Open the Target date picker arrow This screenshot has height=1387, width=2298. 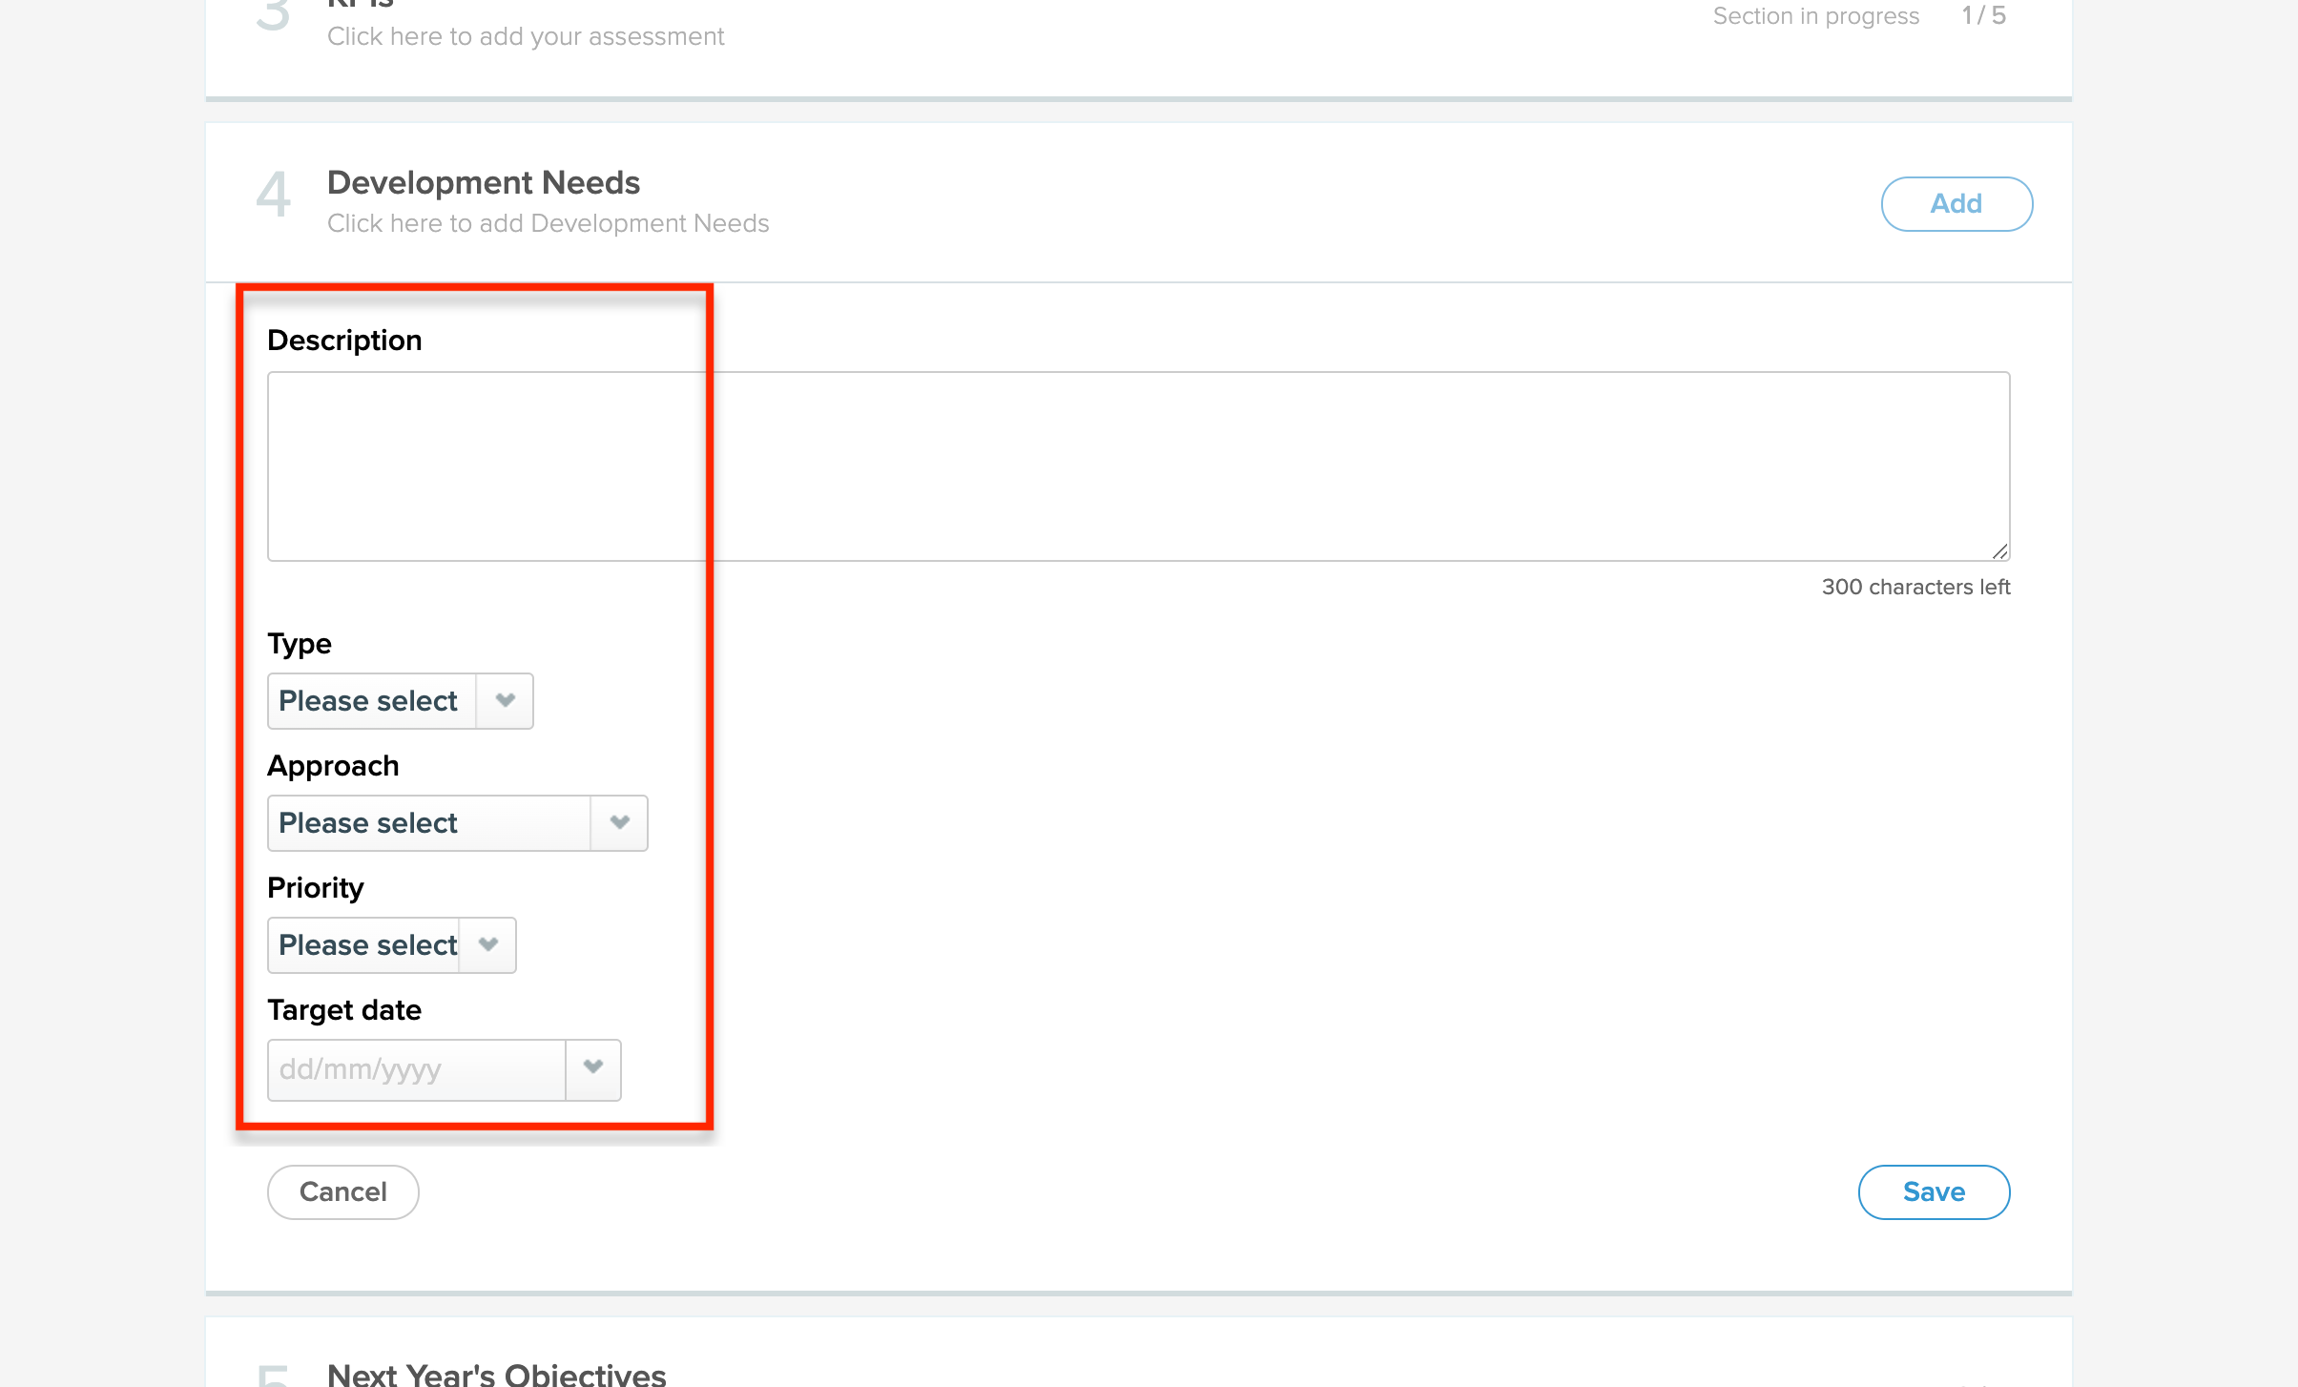point(593,1069)
